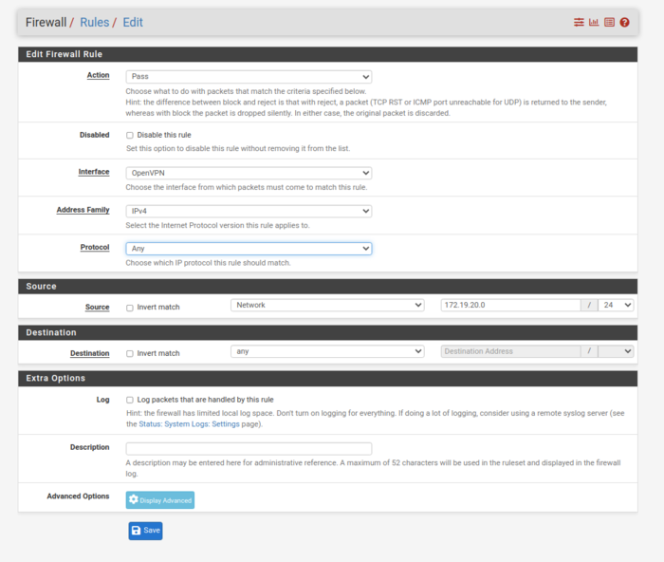Click the Action field label
This screenshot has height=562, width=664.
tap(99, 75)
